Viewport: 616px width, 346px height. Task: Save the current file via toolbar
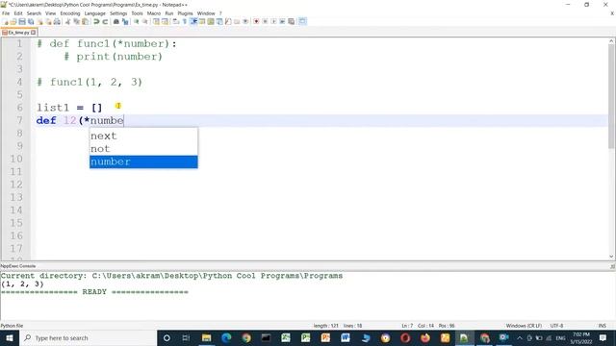(22, 21)
